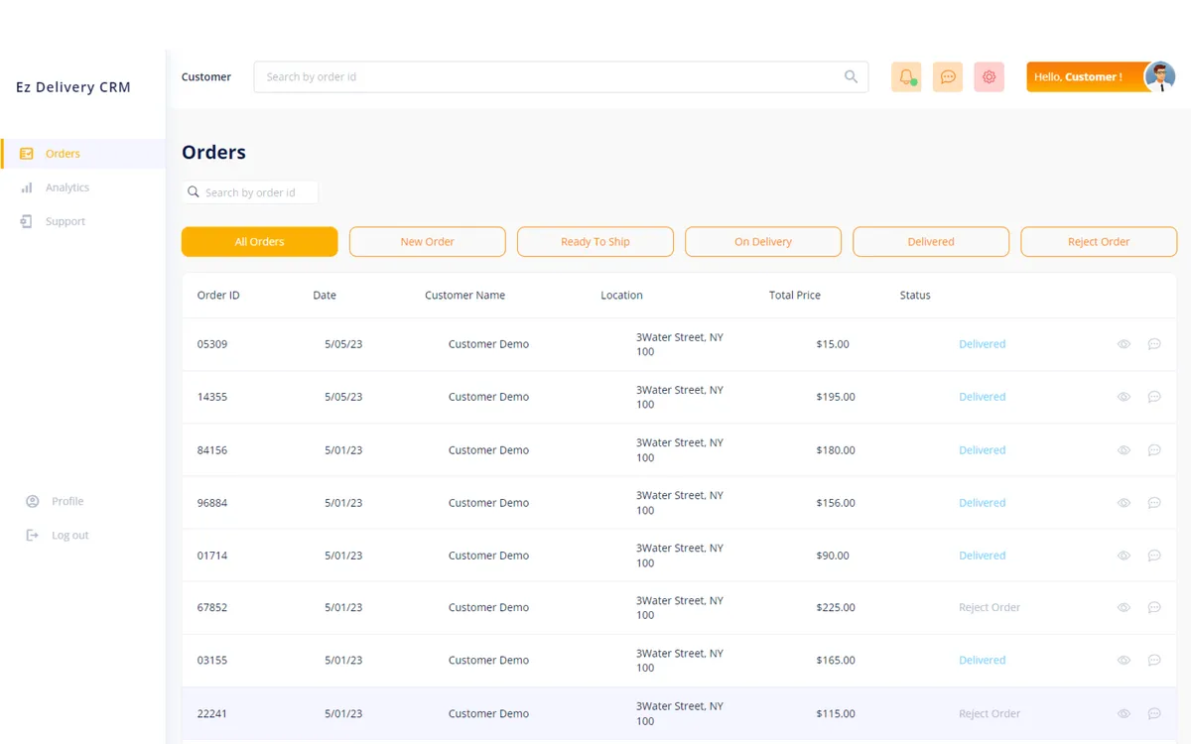Click Reject Order status of order 67852
Image resolution: width=1191 pixels, height=744 pixels.
point(990,607)
